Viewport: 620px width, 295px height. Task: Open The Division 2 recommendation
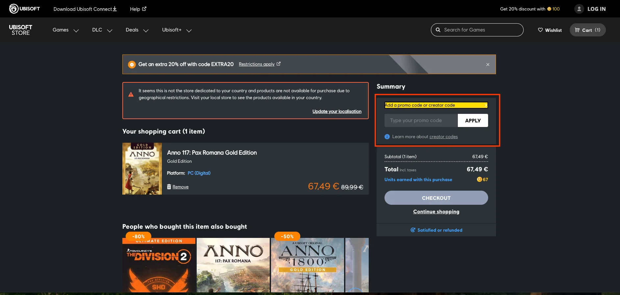click(x=159, y=265)
